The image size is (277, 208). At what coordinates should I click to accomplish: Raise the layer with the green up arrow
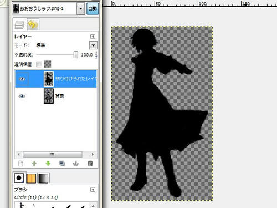tap(34, 164)
